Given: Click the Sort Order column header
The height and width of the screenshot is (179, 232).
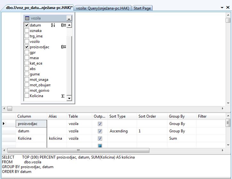Looking at the screenshot, I should [x=152, y=116].
